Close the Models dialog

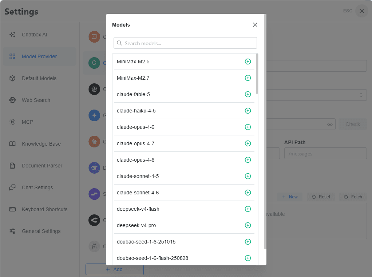click(x=255, y=25)
